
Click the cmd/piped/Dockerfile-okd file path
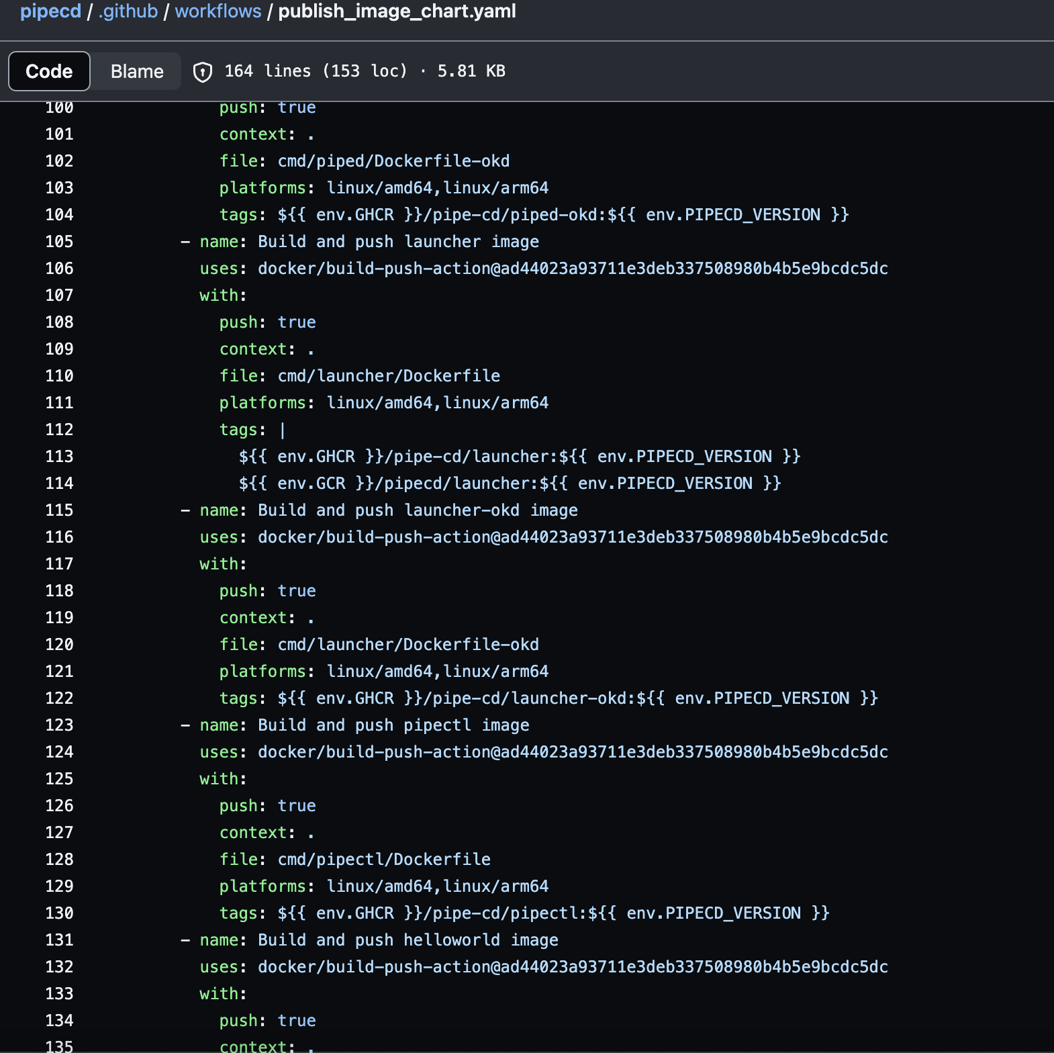pyautogui.click(x=393, y=161)
